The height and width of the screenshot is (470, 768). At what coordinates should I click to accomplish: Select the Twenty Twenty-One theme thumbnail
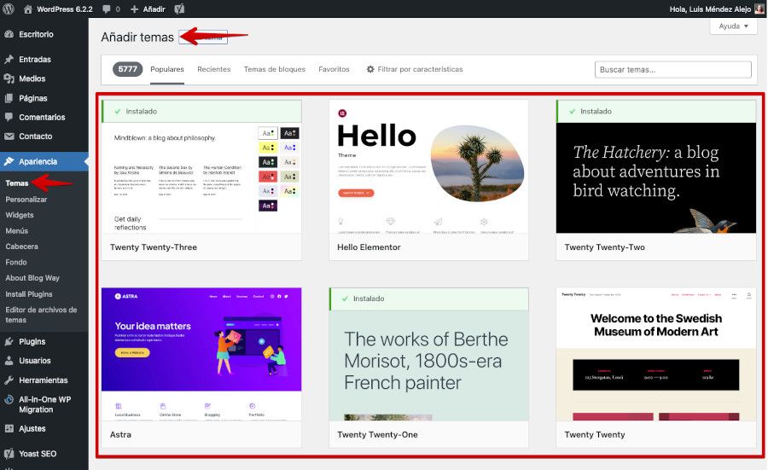point(428,365)
